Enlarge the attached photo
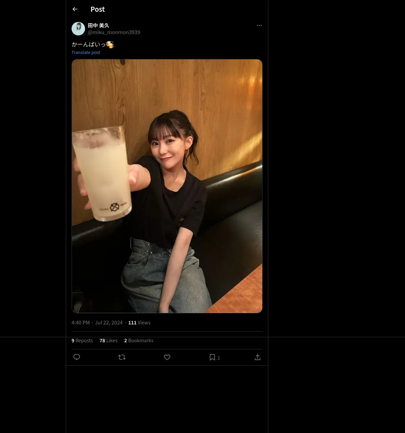The image size is (405, 433). coord(167,186)
